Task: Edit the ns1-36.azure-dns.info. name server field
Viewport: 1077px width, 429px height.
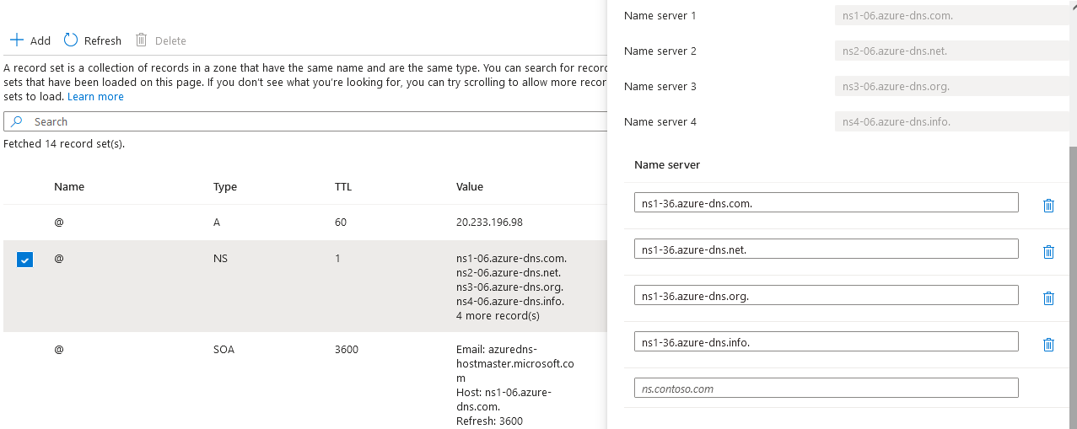Action: click(826, 341)
